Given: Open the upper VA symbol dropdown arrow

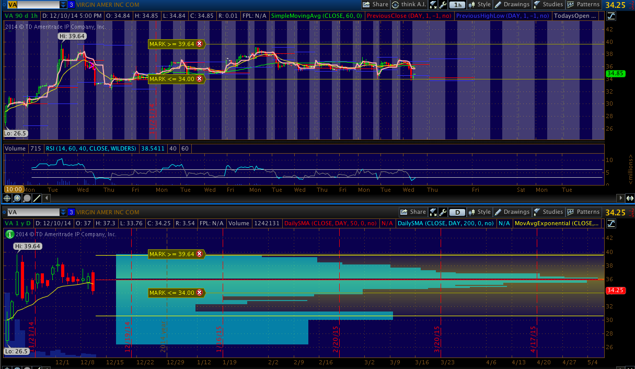Looking at the screenshot, I should coord(63,5).
